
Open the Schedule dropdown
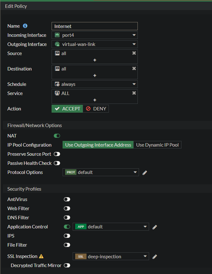point(94,84)
